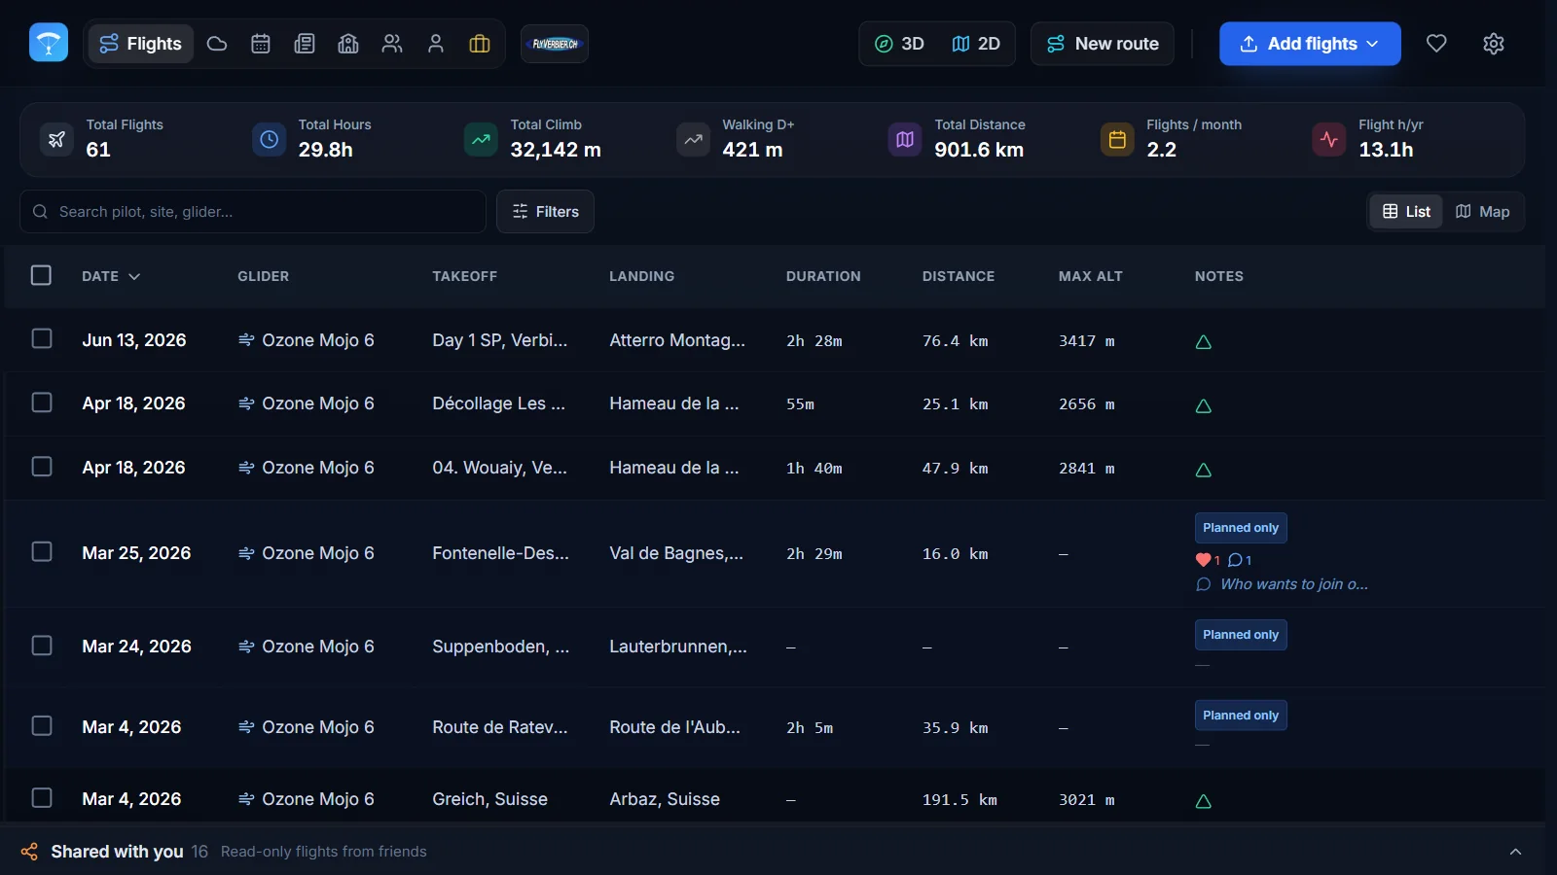Switch to List view
The image size is (1557, 875).
[1406, 212]
